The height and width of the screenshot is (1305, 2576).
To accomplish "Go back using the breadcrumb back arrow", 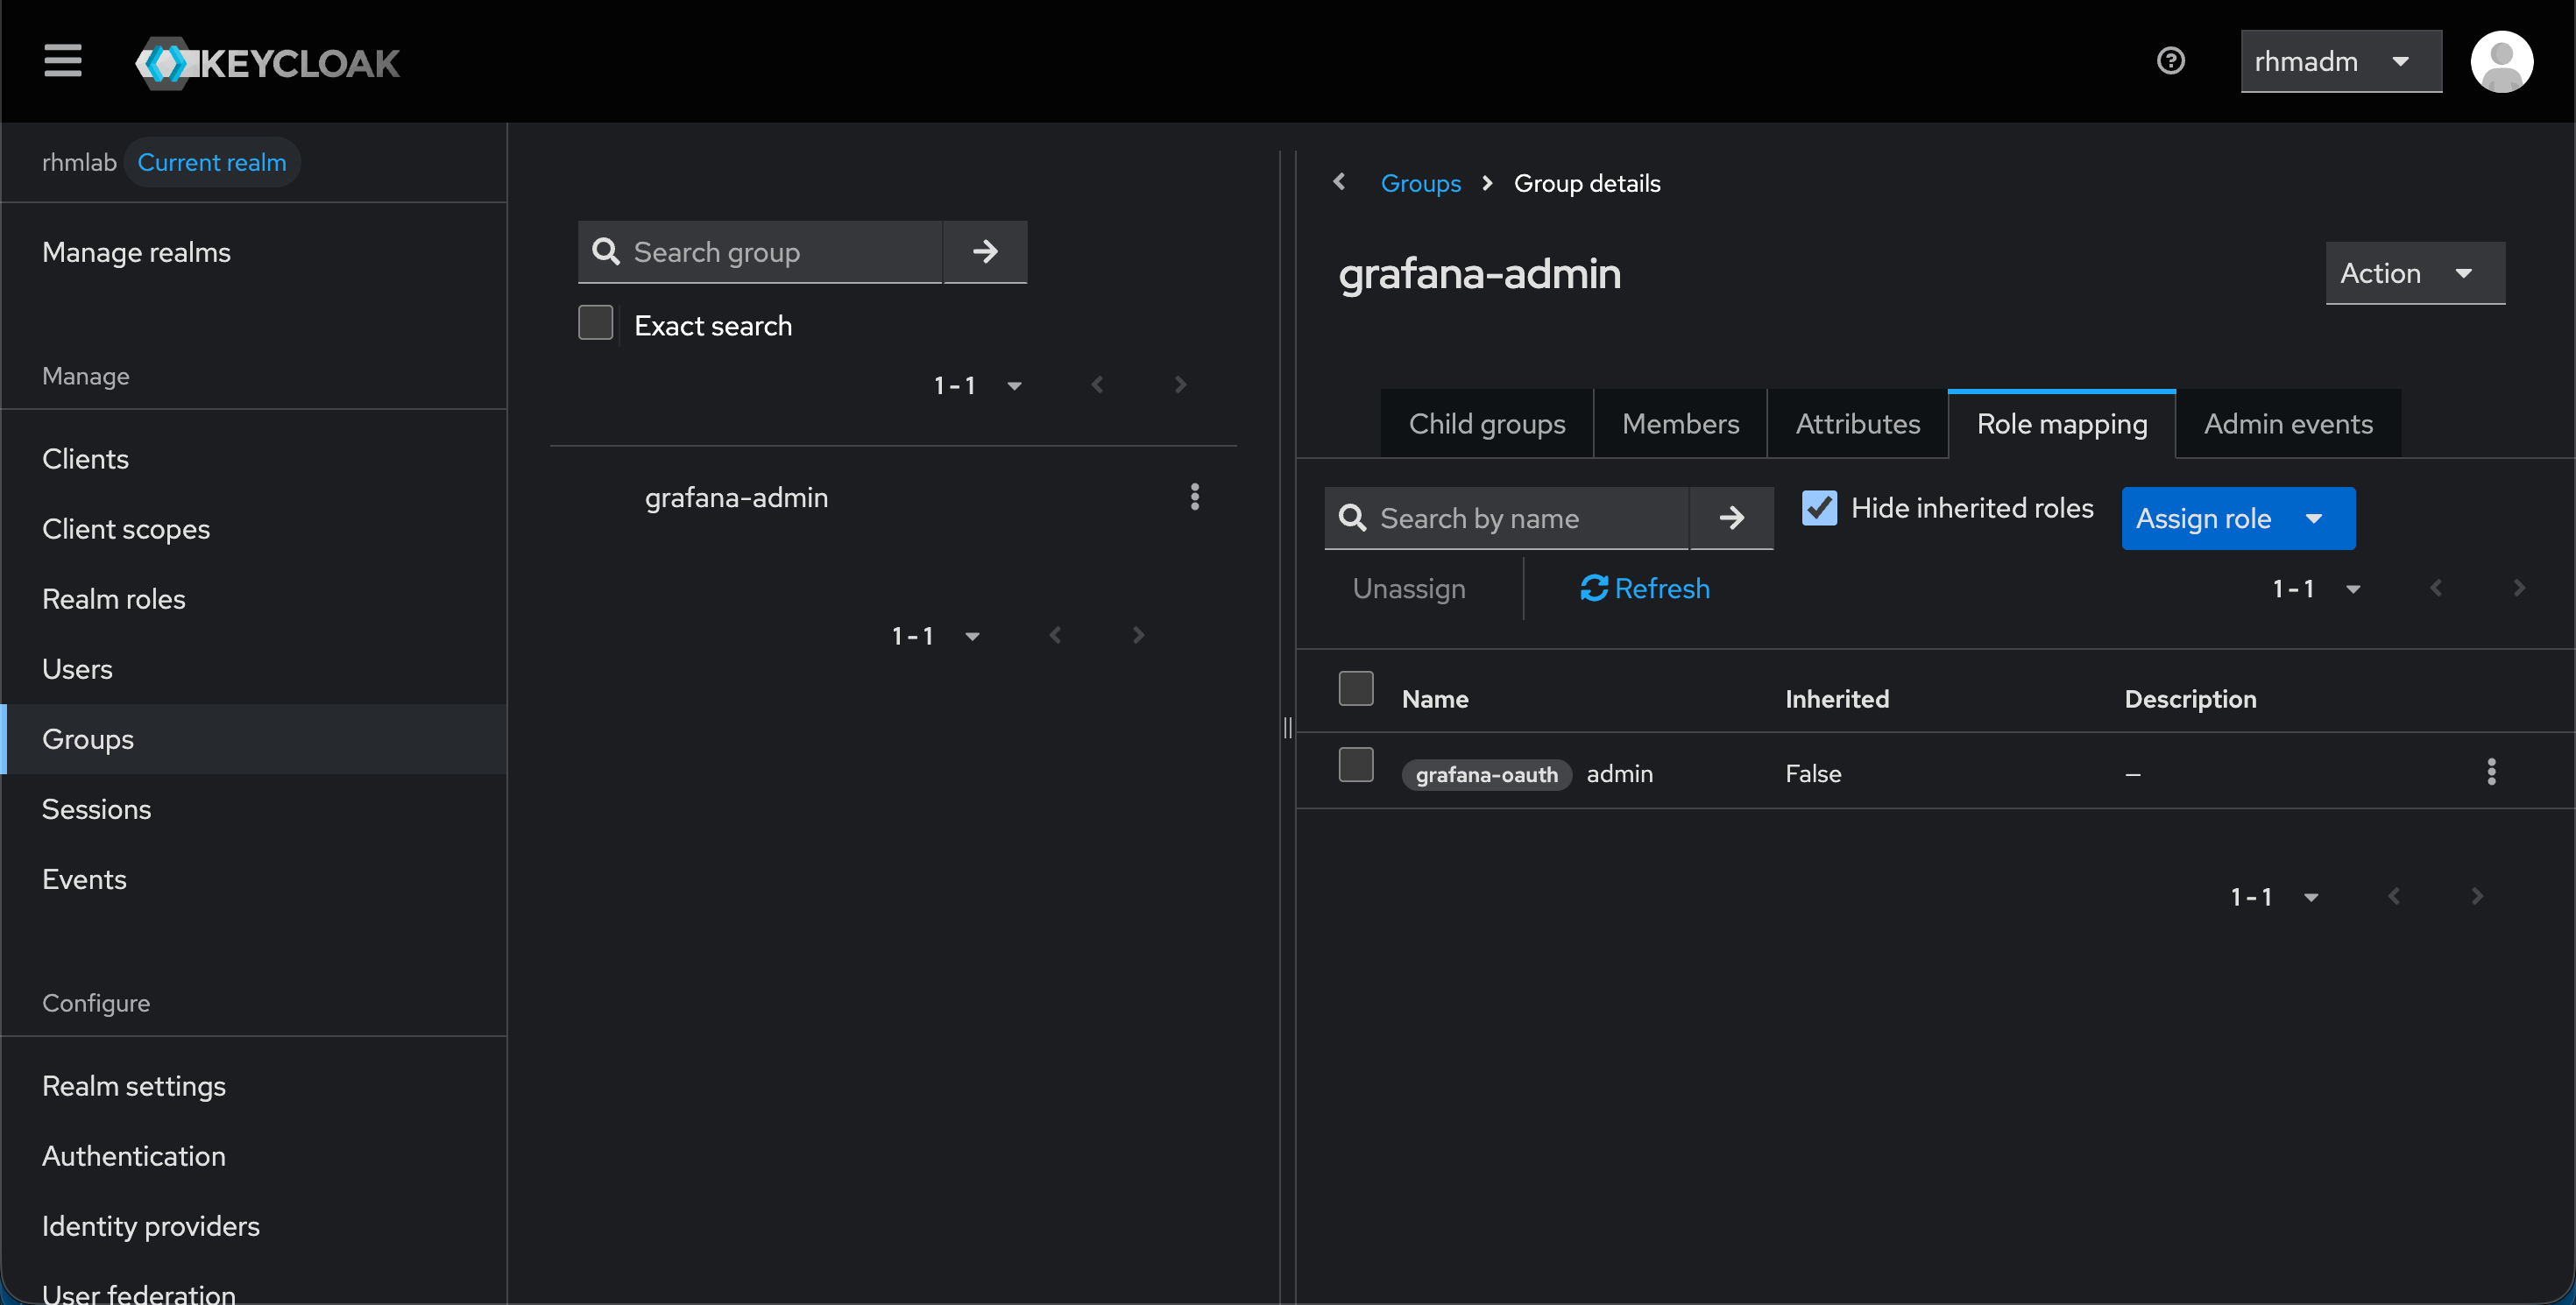I will tap(1339, 182).
